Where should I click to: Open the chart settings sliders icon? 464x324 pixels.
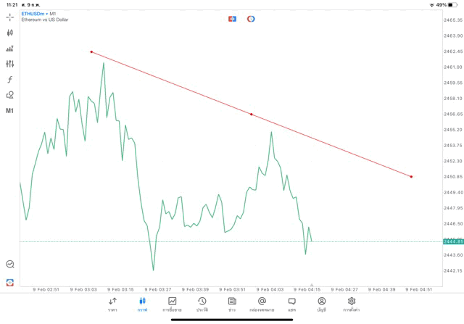click(10, 64)
